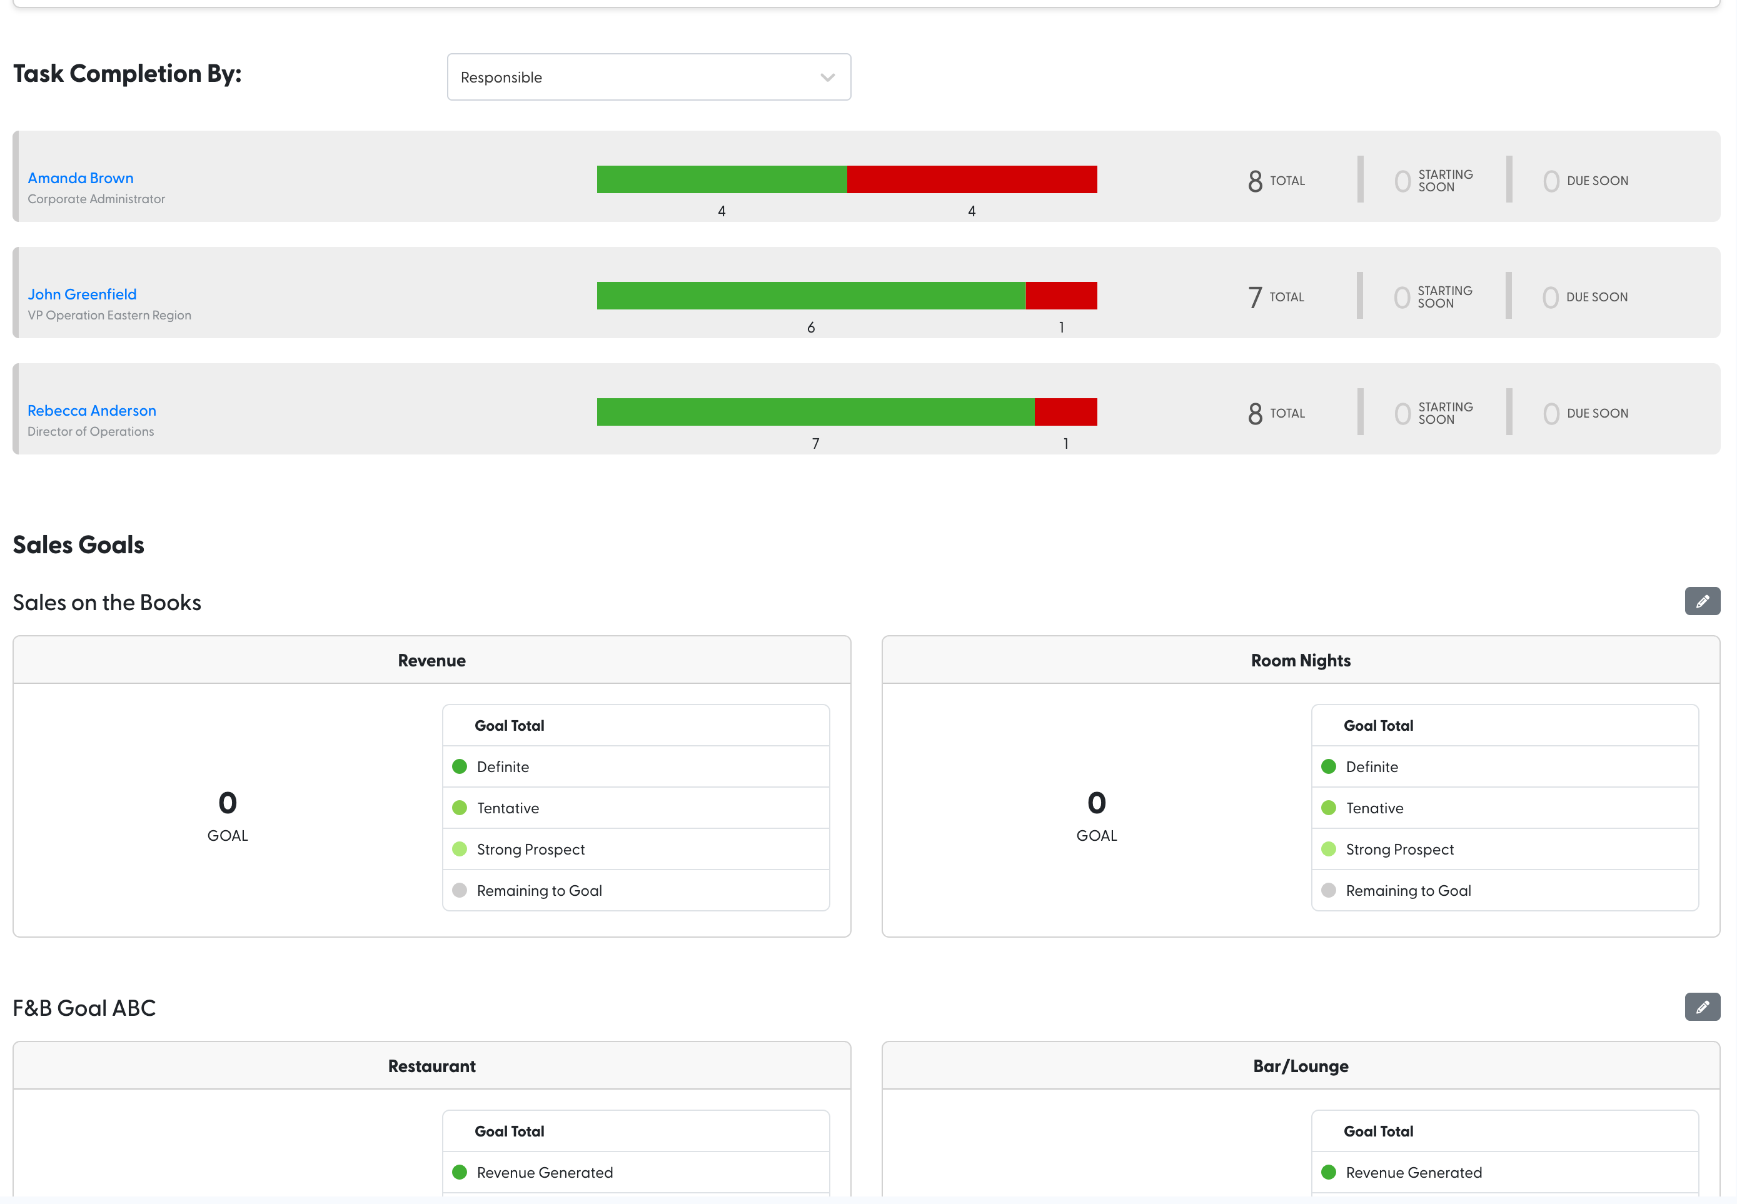This screenshot has width=1737, height=1204.
Task: Open Amanda Brown's profile
Action: [80, 178]
